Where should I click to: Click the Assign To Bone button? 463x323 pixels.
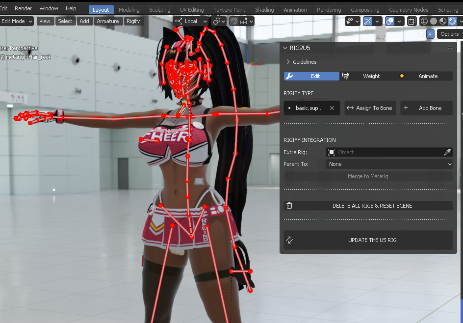point(370,108)
